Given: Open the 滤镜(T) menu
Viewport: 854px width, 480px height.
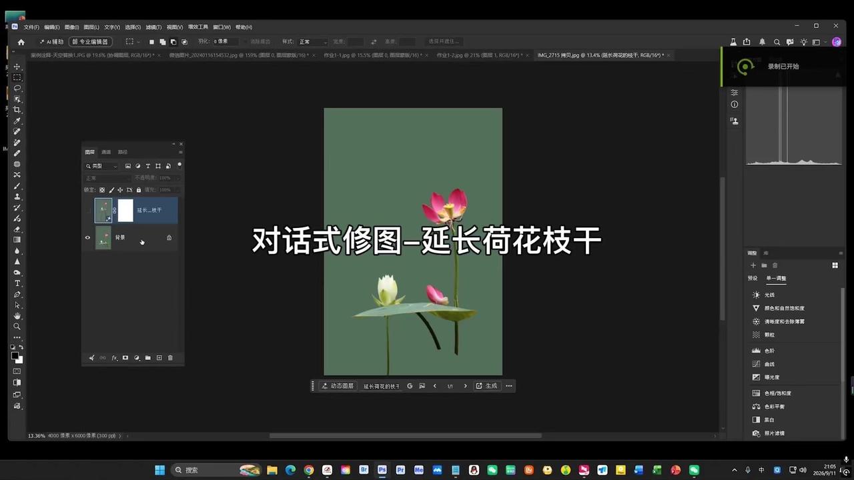Looking at the screenshot, I should point(153,27).
